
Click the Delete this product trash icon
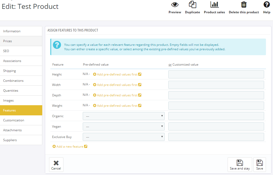[x=244, y=4]
